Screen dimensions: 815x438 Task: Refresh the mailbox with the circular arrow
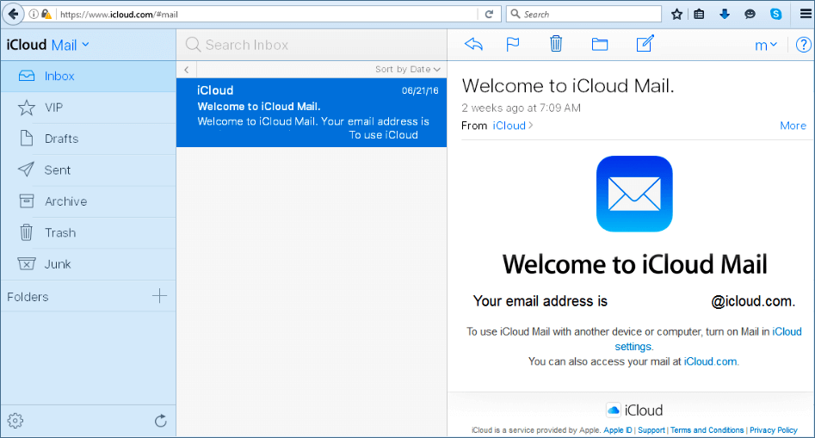(x=161, y=420)
